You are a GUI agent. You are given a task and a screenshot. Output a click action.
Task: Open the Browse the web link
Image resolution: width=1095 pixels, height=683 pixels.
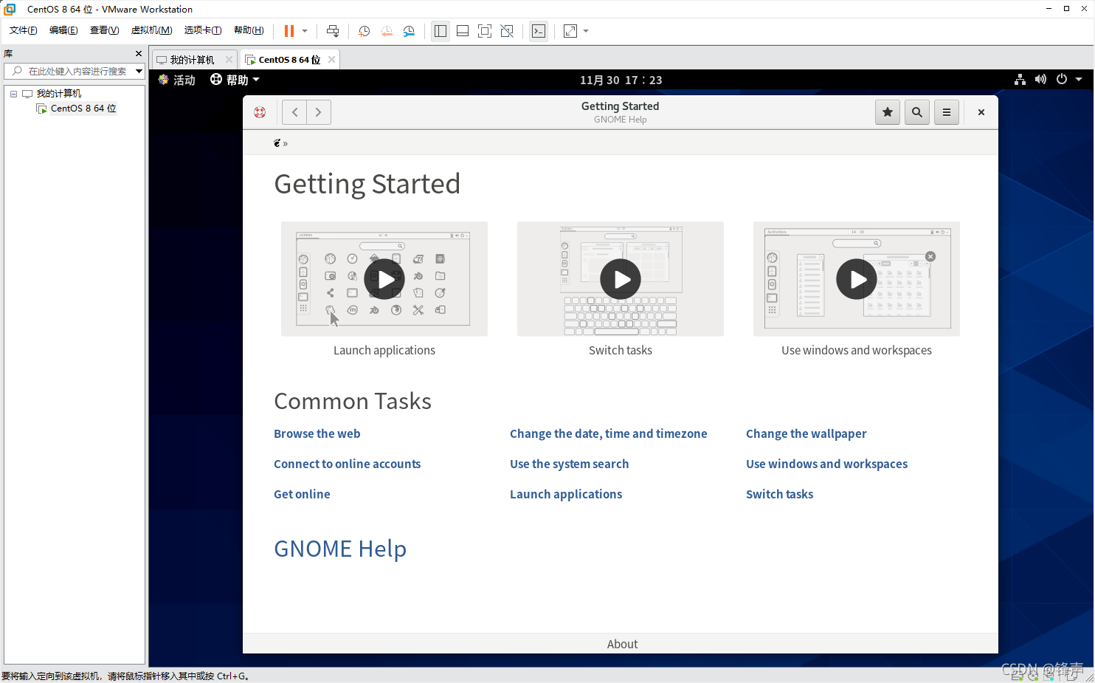tap(317, 433)
